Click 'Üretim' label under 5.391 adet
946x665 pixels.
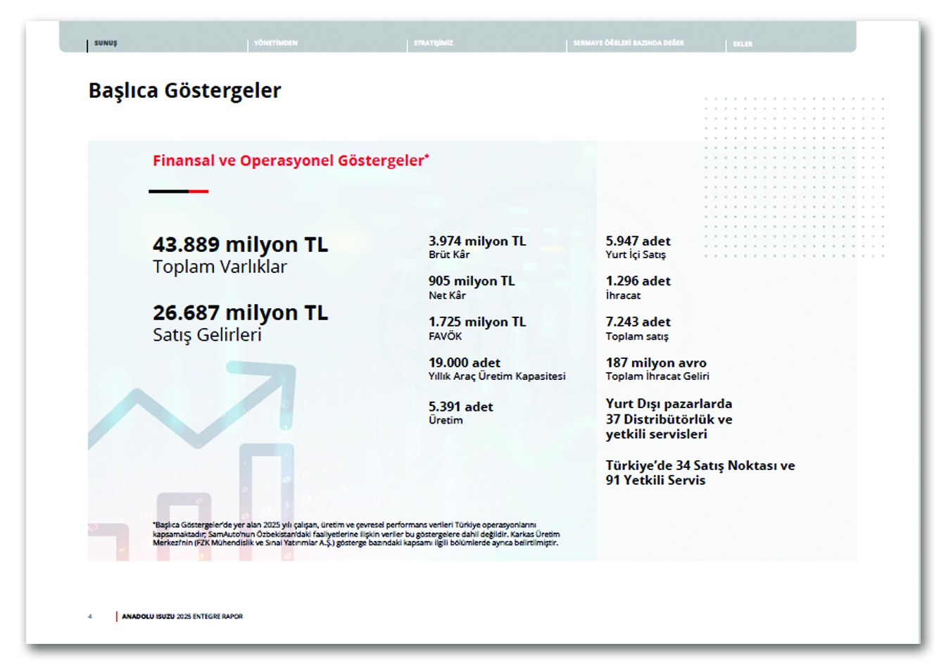tap(446, 420)
